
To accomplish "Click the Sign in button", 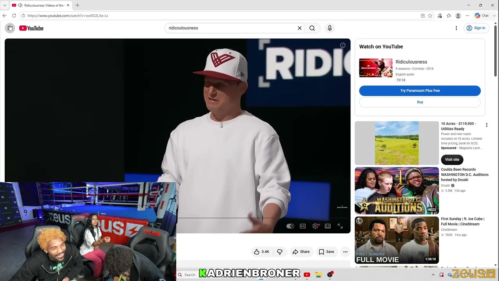I will (x=476, y=28).
